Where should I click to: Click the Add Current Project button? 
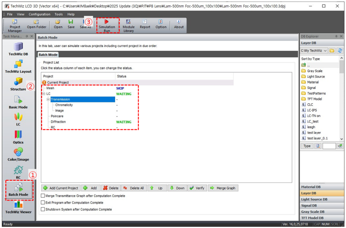click(x=61, y=188)
